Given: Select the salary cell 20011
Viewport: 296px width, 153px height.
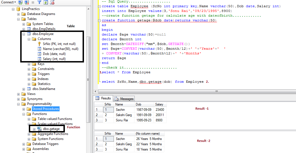Looking at the screenshot, I should (160, 115).
